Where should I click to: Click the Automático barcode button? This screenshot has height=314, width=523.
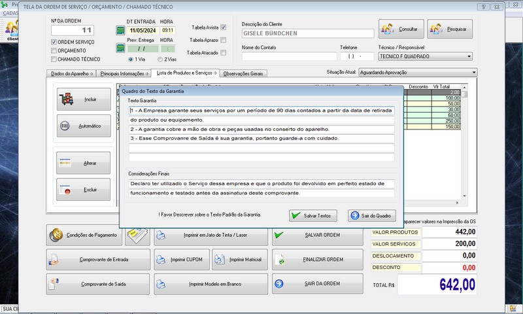[84, 126]
